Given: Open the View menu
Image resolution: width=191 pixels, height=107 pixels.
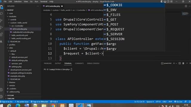Looking at the screenshot, I should [x=26, y=1].
